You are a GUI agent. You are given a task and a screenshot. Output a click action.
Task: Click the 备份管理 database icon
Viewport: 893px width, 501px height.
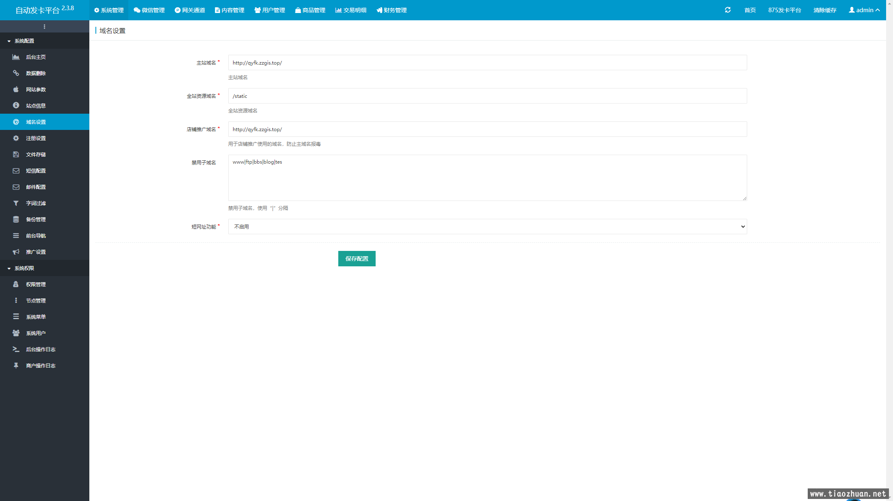pos(16,219)
